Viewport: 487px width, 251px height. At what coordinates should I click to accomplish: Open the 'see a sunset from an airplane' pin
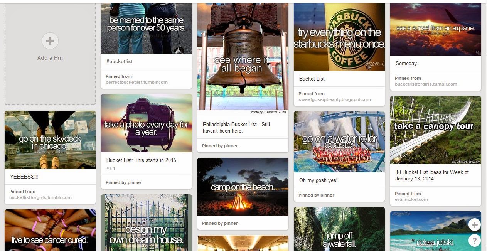[436, 29]
